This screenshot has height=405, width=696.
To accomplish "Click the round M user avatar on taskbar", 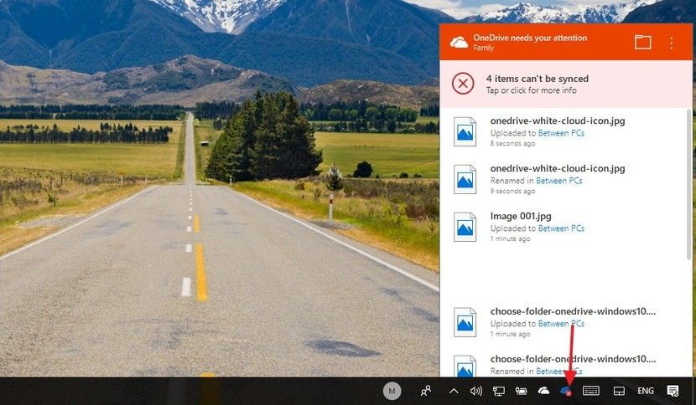I will pos(392,391).
